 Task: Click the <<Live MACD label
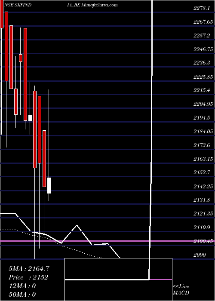coord(181,289)
